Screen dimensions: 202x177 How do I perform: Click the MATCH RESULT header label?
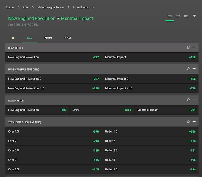tap(16, 101)
